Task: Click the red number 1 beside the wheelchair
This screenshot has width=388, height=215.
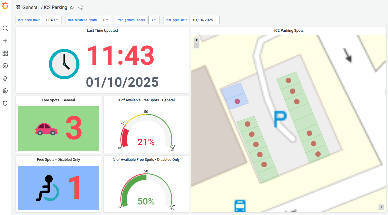Action: (75, 187)
